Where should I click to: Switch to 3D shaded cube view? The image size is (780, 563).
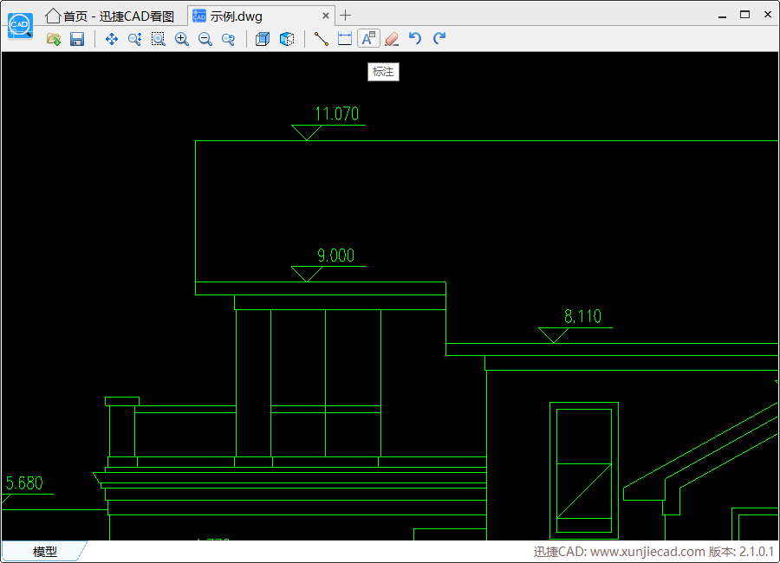click(x=287, y=39)
